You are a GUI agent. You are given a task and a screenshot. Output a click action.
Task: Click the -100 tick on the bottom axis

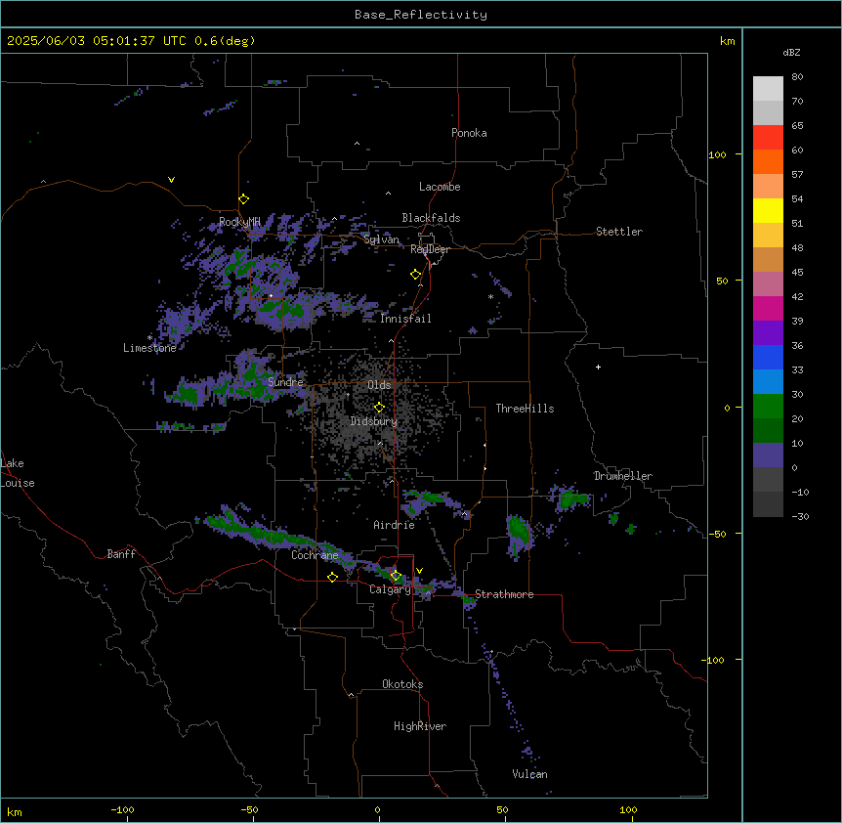122,809
